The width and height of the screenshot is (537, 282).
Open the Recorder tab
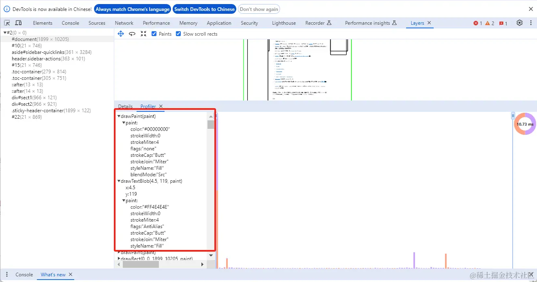click(318, 23)
